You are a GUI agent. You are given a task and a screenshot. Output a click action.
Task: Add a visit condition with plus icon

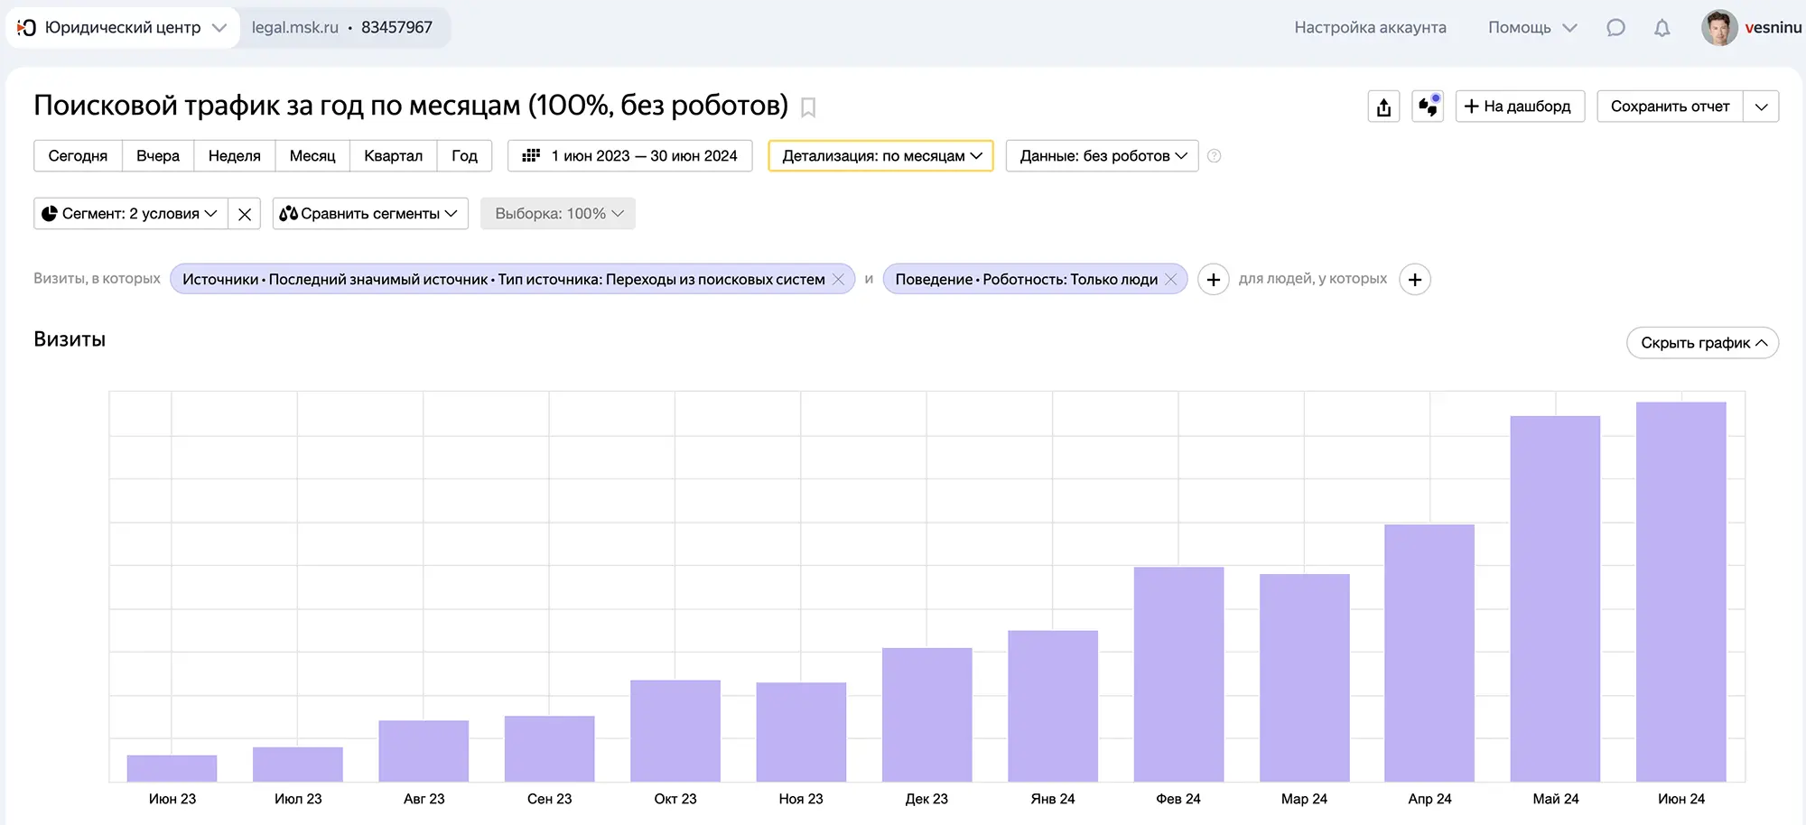(1213, 280)
